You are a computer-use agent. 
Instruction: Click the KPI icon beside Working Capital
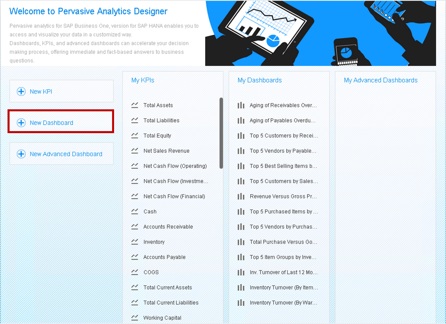[x=135, y=318]
